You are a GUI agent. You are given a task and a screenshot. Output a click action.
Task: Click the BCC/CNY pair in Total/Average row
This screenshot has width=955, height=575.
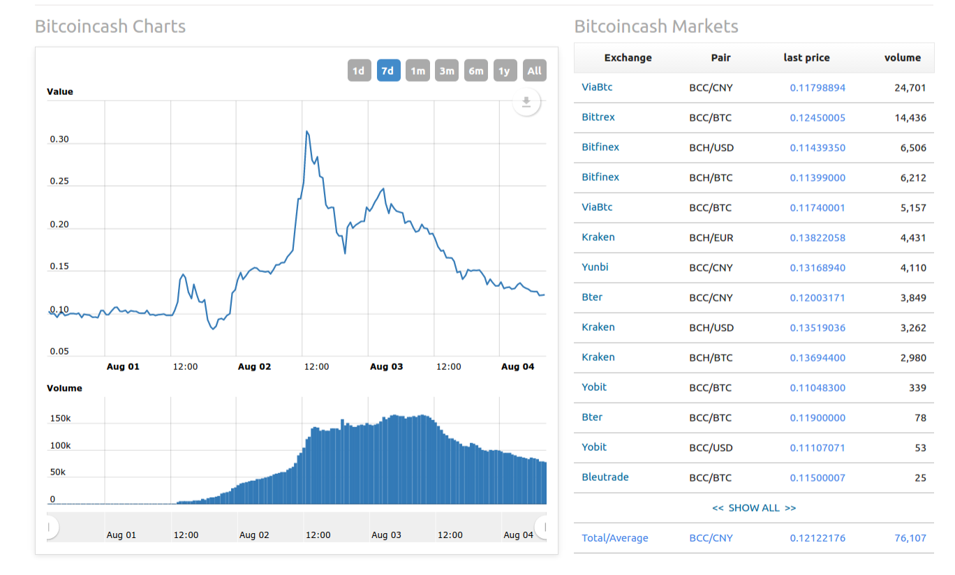point(711,538)
